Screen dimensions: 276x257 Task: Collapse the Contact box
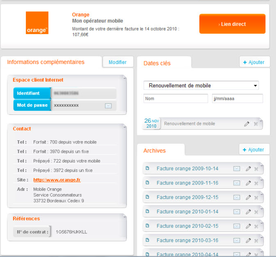tap(124, 126)
